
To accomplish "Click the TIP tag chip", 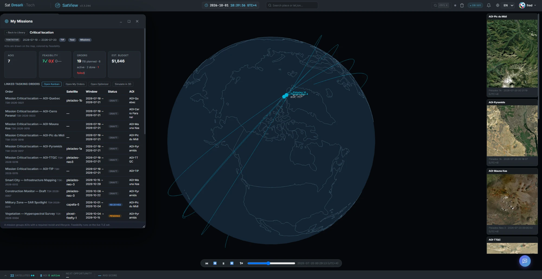I will click(x=62, y=40).
